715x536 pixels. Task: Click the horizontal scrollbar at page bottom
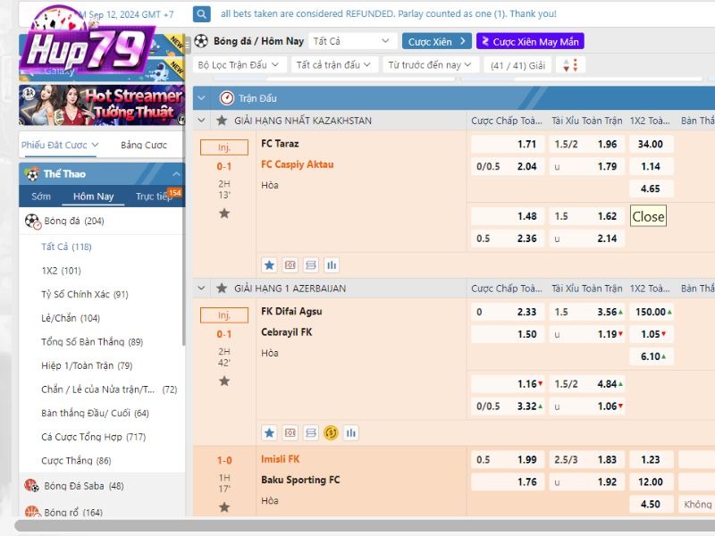pos(357,525)
